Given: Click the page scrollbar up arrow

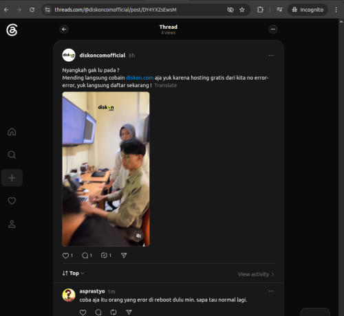Looking at the screenshot, I should [x=341, y=21].
